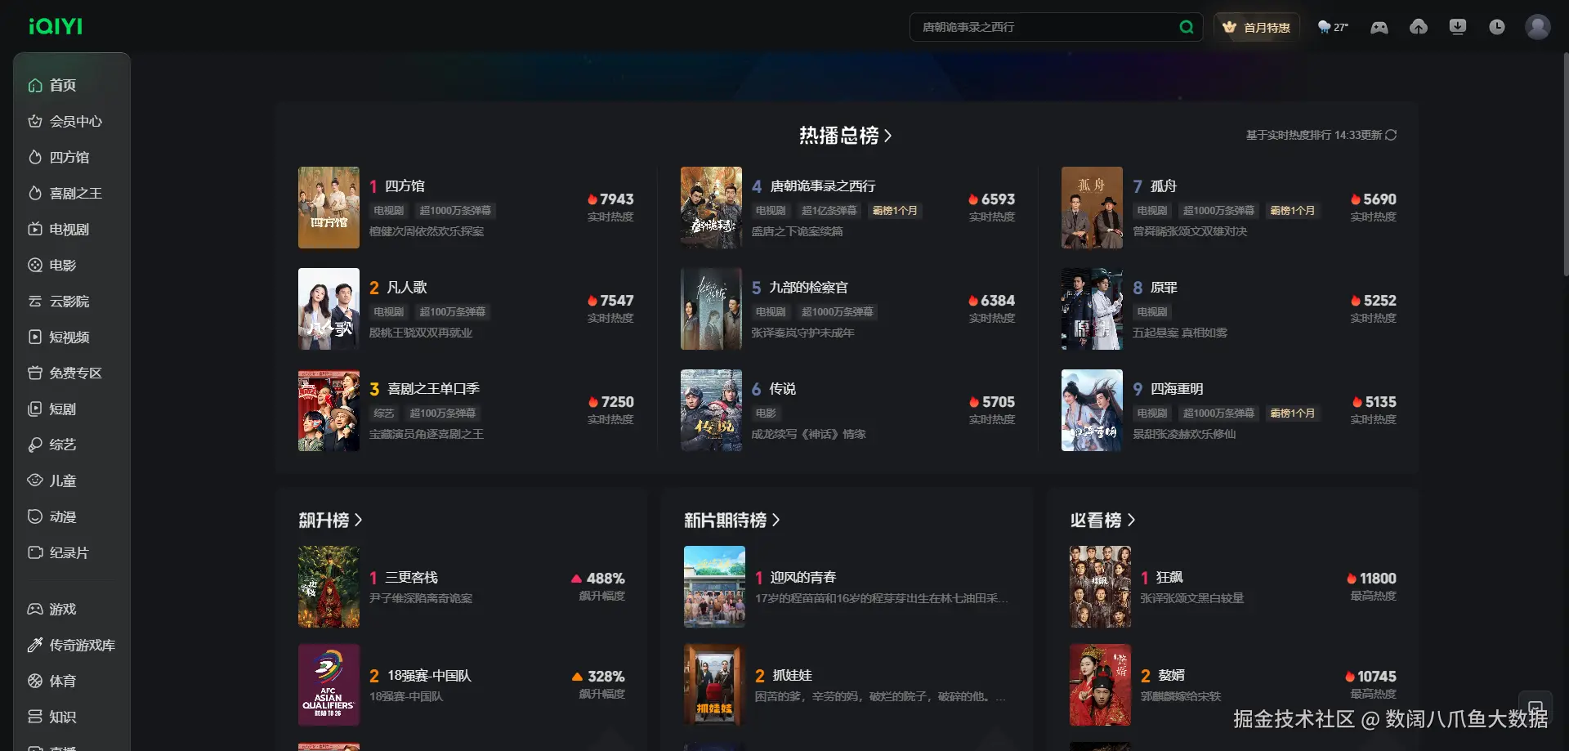Image resolution: width=1569 pixels, height=751 pixels.
Task: Click page vertical scrollbar thumb
Action: 1566,163
